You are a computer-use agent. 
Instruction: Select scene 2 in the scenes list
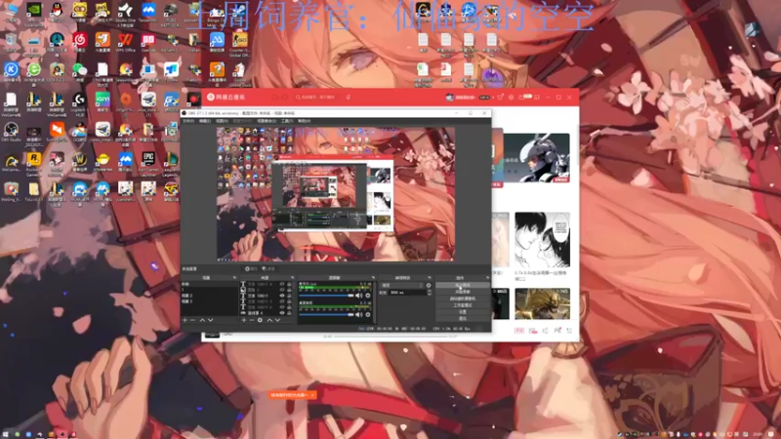pyautogui.click(x=209, y=296)
